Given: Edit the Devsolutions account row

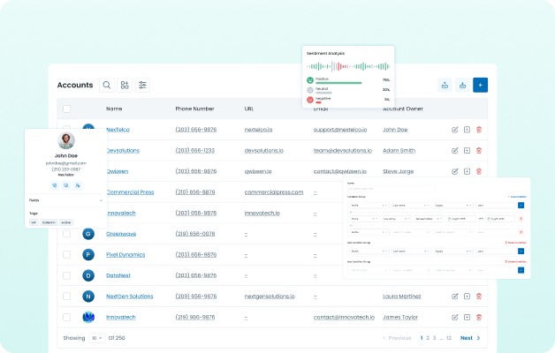Looking at the screenshot, I should click(455, 150).
